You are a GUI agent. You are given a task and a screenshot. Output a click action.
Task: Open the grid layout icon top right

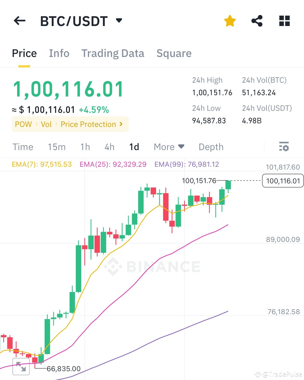click(x=284, y=21)
